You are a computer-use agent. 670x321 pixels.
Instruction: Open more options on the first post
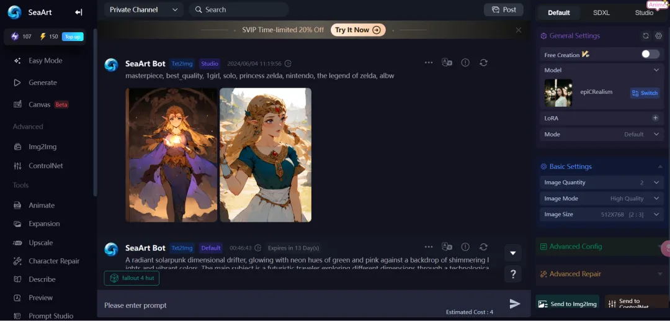click(429, 63)
